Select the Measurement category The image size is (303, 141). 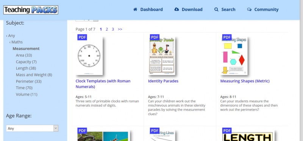tap(26, 49)
